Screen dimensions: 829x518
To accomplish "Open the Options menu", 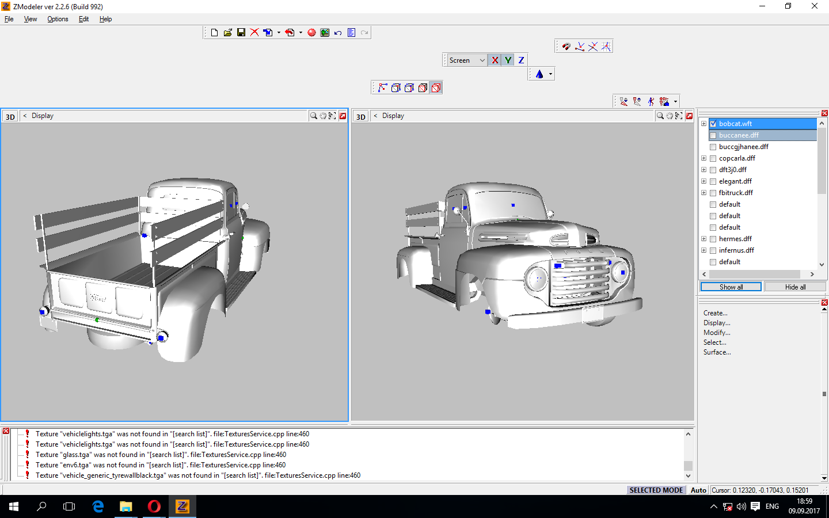I will click(58, 19).
